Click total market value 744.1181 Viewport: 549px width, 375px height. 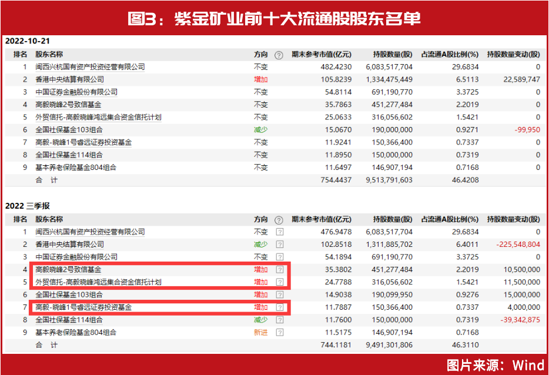point(336,345)
